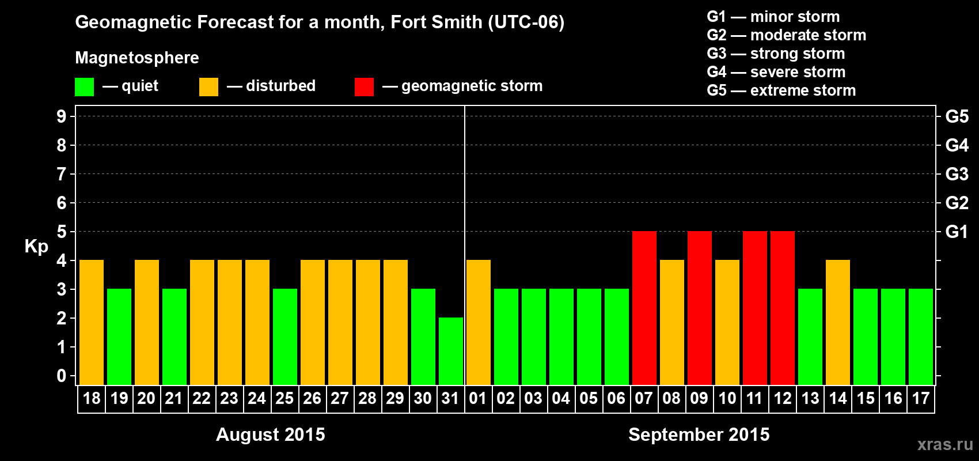Click the orange bar for August 22
The image size is (979, 461).
(x=202, y=323)
